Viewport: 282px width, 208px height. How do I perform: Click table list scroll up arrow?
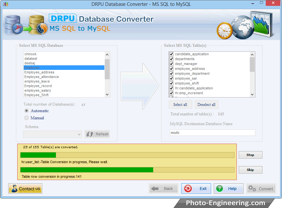(x=252, y=55)
